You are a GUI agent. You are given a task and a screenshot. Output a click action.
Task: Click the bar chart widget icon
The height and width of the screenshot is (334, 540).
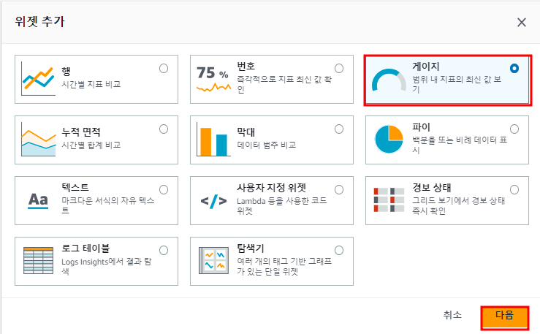(x=213, y=140)
